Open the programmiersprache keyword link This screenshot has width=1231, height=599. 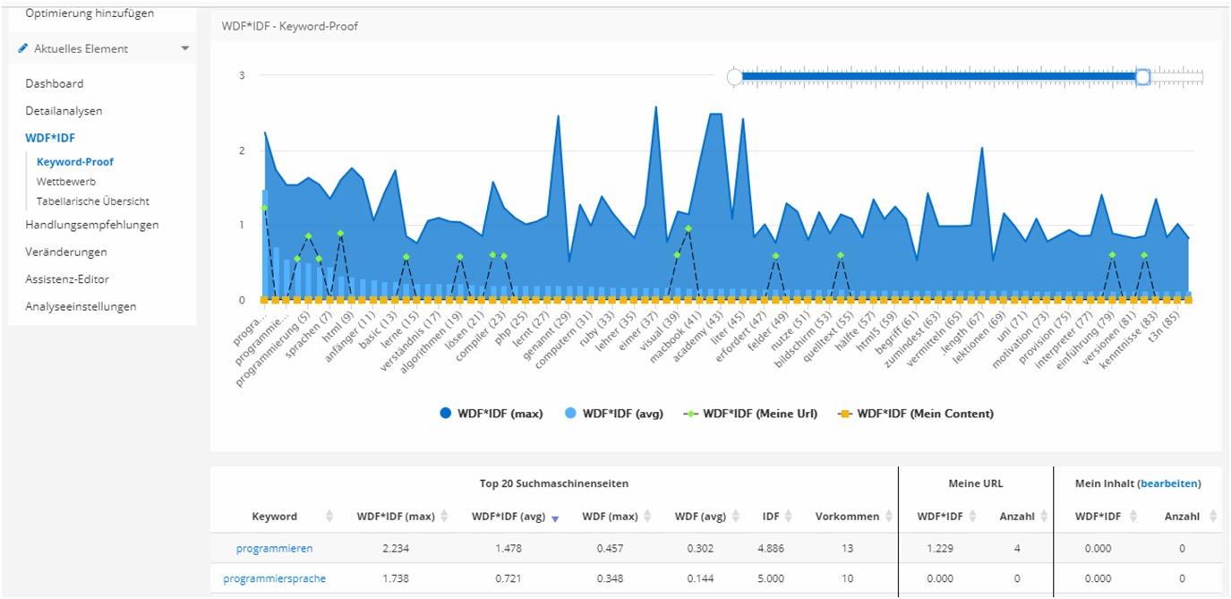274,578
